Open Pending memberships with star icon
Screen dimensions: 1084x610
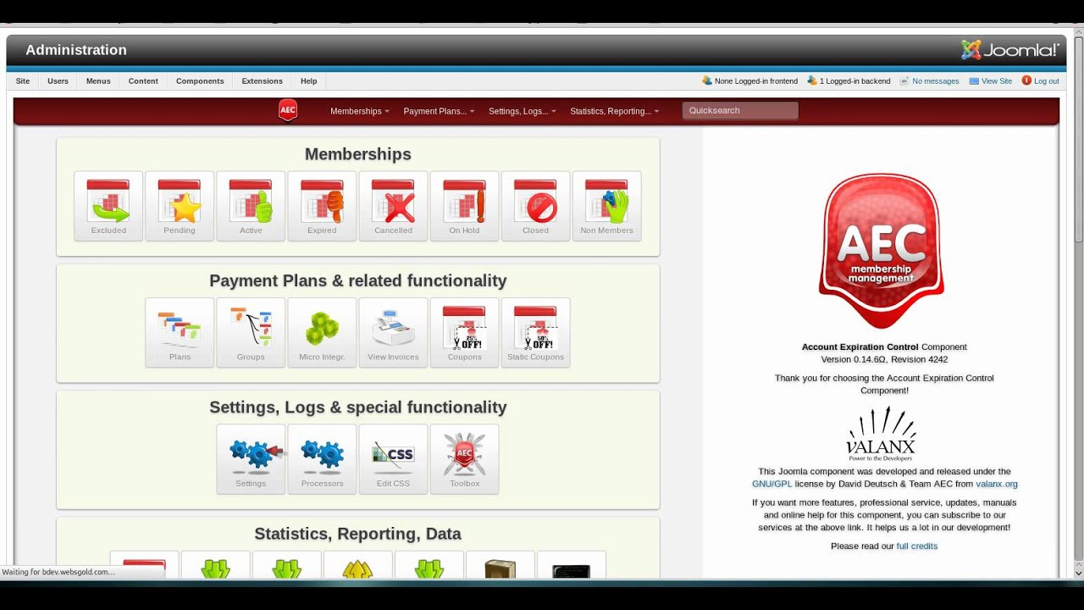pyautogui.click(x=180, y=206)
